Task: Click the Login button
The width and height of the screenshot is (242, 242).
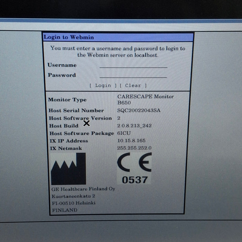Action: coord(103,85)
